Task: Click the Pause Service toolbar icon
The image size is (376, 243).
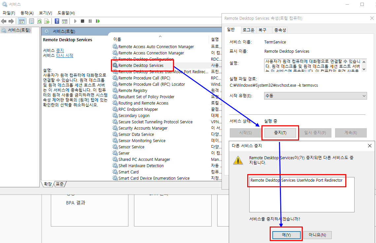Action: [90, 21]
